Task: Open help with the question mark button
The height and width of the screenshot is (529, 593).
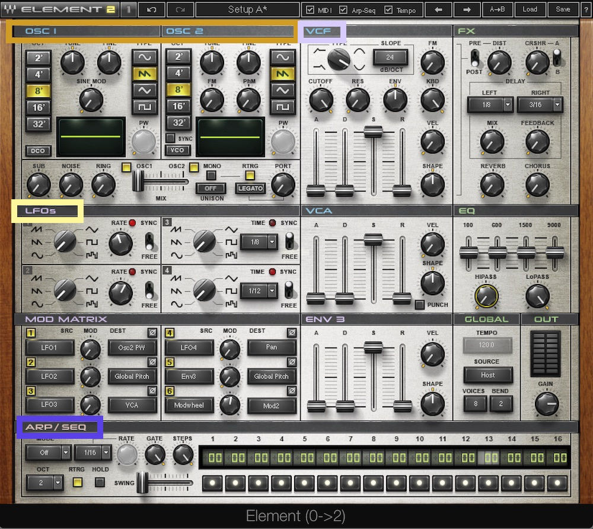Action: [586, 9]
